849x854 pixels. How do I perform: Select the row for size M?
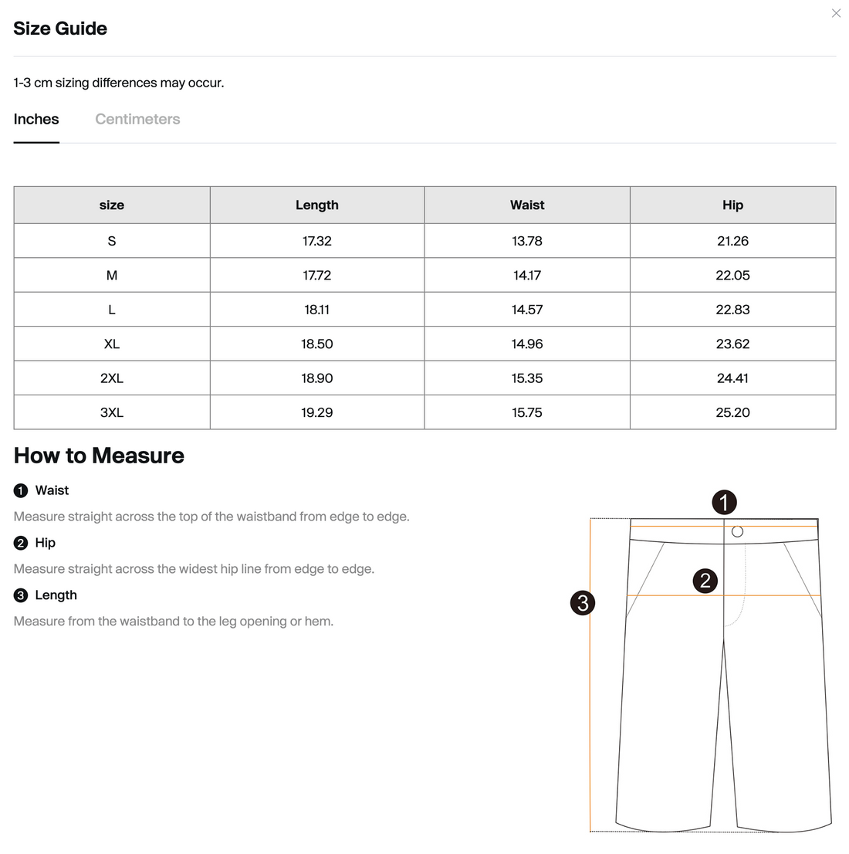pos(112,275)
